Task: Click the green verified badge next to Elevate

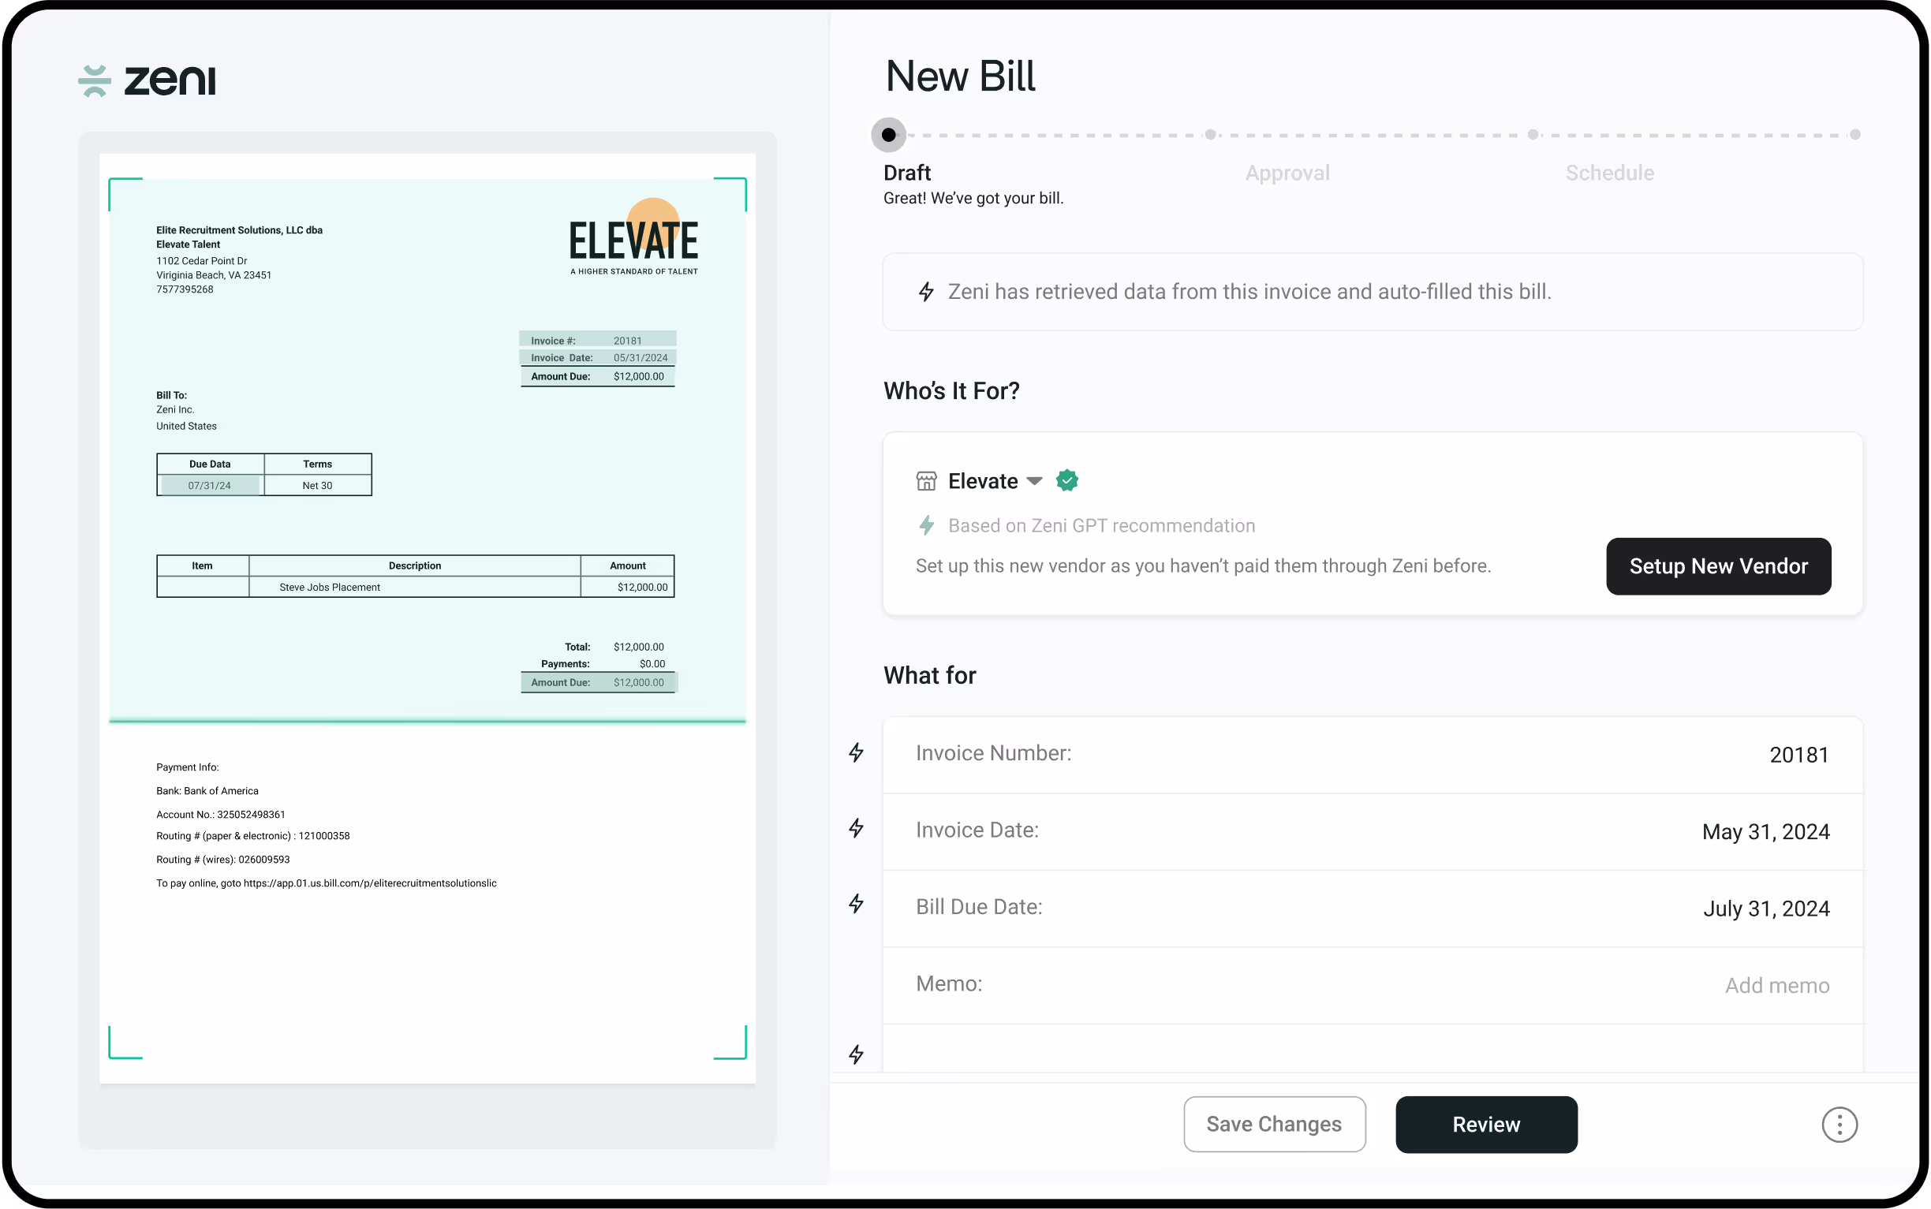Action: 1066,480
